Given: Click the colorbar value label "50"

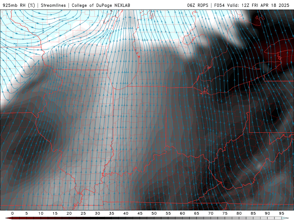Looking at the screenshot, I should click(x=154, y=213).
